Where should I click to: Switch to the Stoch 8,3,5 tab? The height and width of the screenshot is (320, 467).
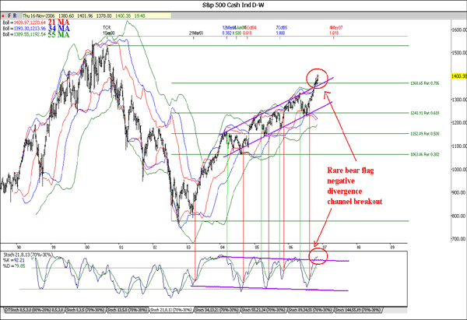click(x=85, y=310)
